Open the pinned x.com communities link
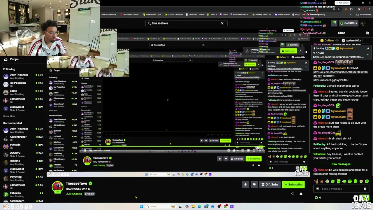The width and height of the screenshot is (373, 210). (x=338, y=57)
